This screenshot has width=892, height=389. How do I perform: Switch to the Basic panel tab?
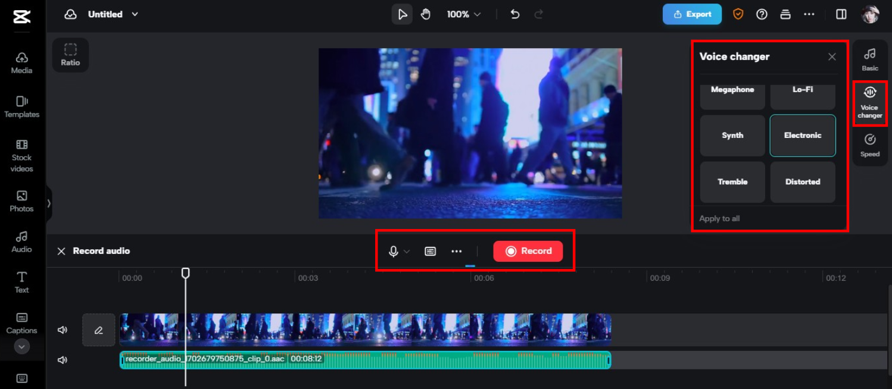869,59
